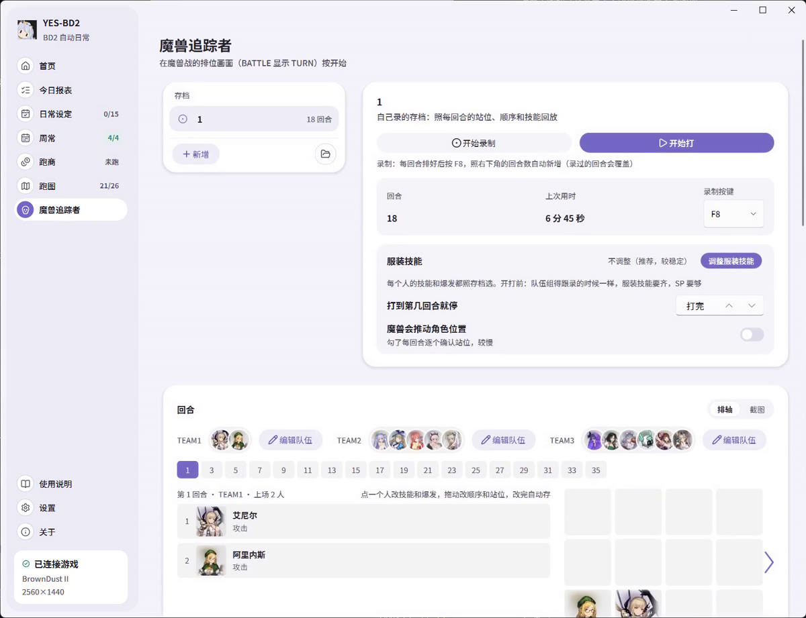Click the 今日报表 checklist icon
The width and height of the screenshot is (806, 618).
coord(26,90)
